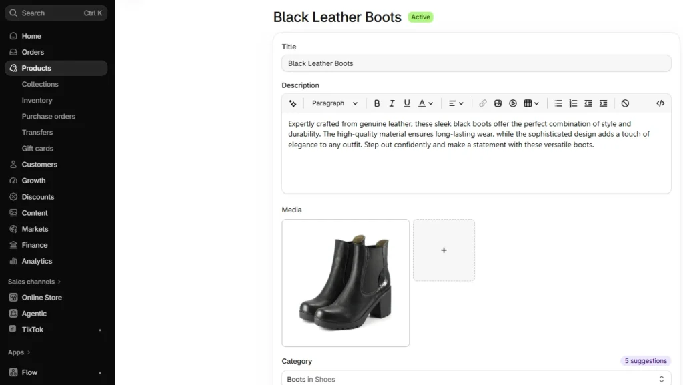The image size is (683, 385).
Task: Open Analytics in sidebar
Action: (x=56, y=262)
